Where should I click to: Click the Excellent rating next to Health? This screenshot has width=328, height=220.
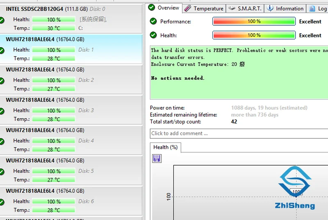[310, 35]
